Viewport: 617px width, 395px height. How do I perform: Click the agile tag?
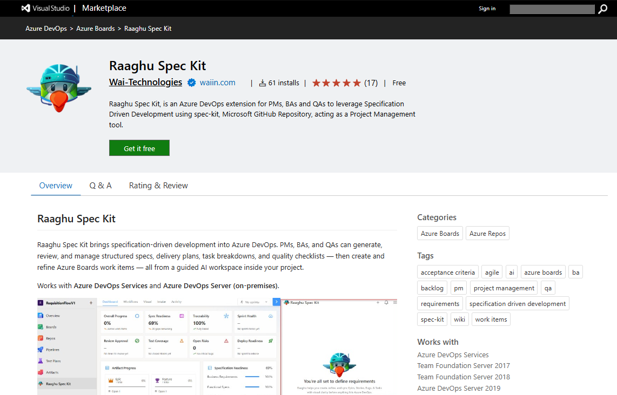point(492,273)
